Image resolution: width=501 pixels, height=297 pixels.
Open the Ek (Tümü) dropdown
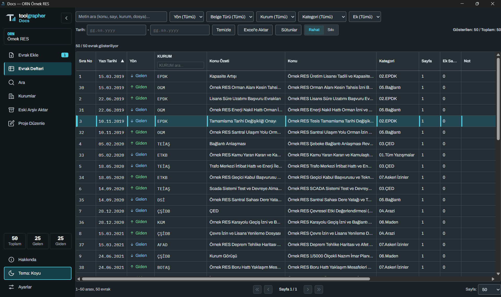point(365,17)
